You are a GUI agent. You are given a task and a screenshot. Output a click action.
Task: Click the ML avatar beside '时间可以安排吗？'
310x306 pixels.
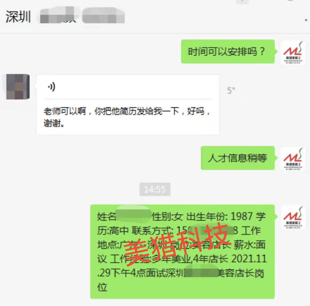tap(293, 53)
